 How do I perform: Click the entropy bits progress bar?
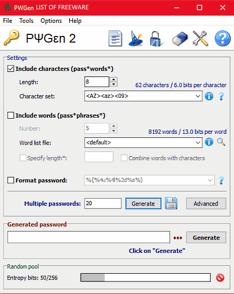click(146, 277)
